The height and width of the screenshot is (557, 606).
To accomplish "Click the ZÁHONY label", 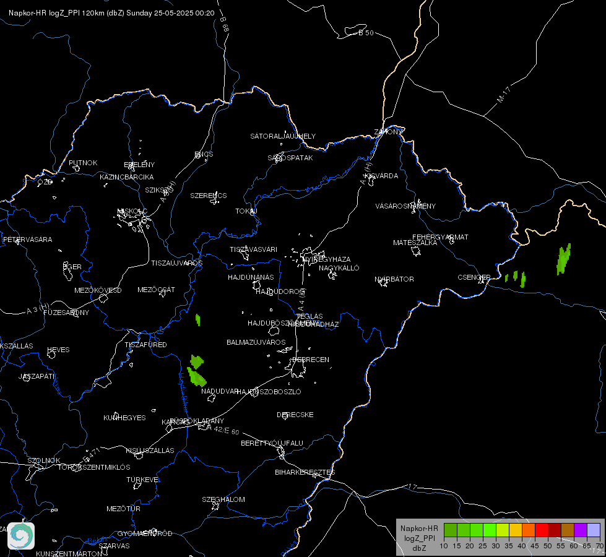I will [x=388, y=132].
